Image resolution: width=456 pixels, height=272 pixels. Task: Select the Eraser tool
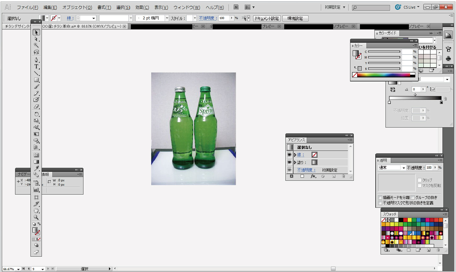(x=36, y=106)
